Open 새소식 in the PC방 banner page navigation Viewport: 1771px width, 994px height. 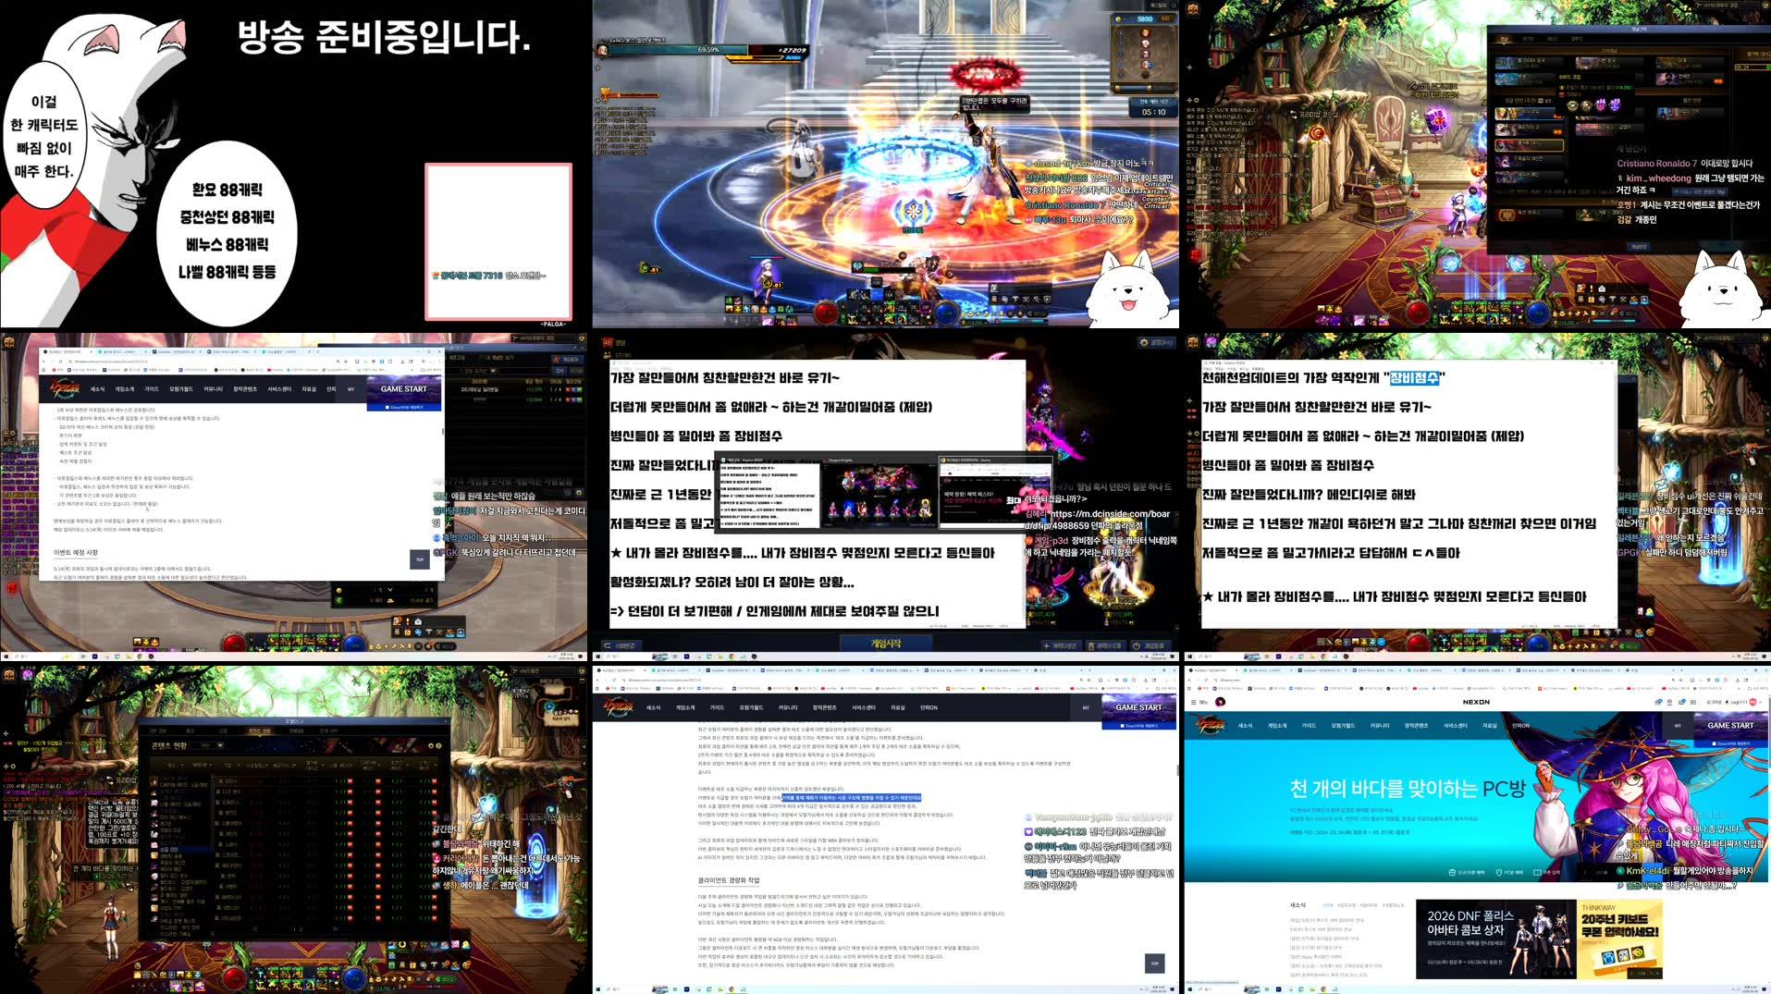1245,726
